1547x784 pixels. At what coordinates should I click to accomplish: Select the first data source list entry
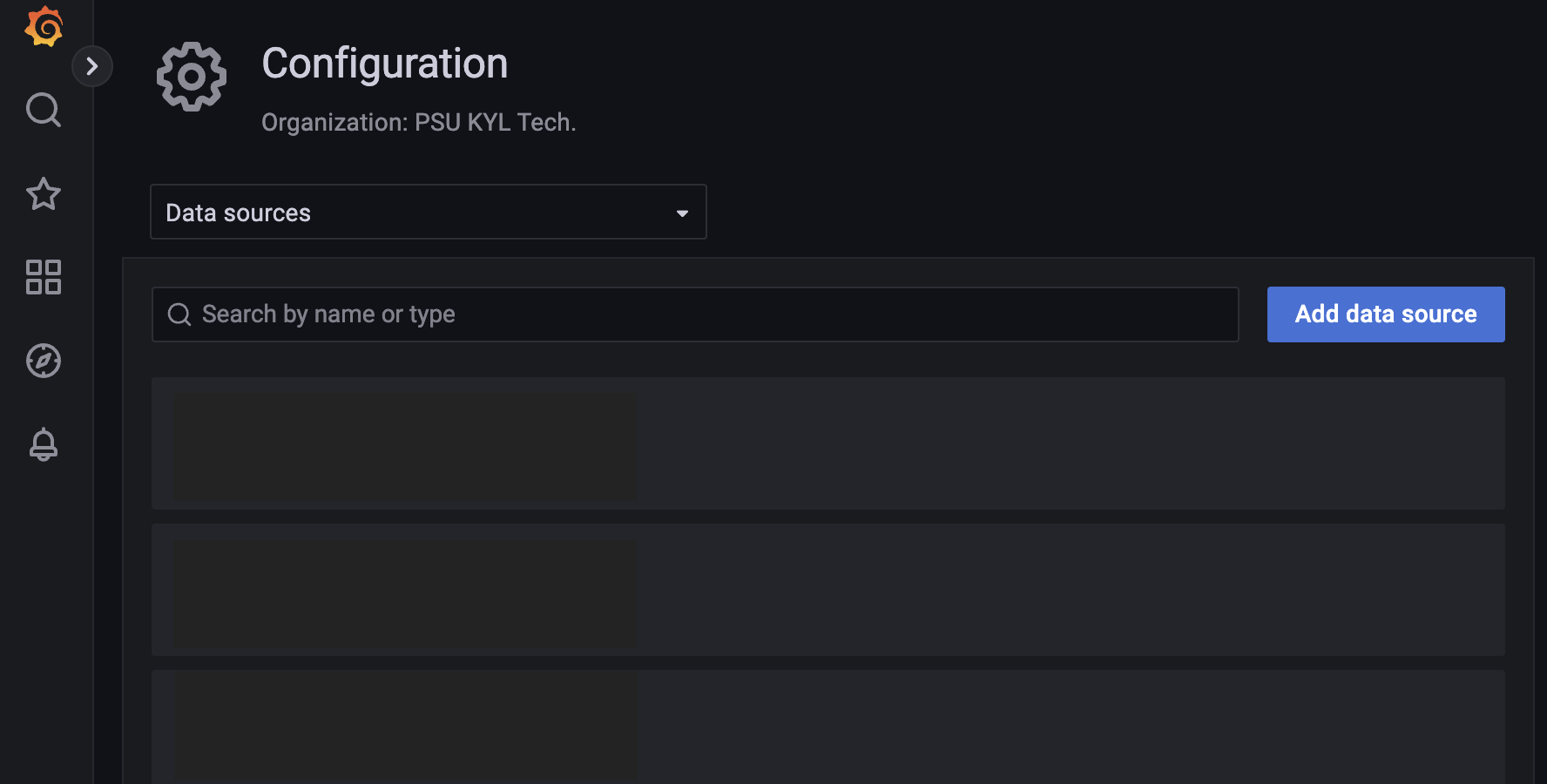828,443
